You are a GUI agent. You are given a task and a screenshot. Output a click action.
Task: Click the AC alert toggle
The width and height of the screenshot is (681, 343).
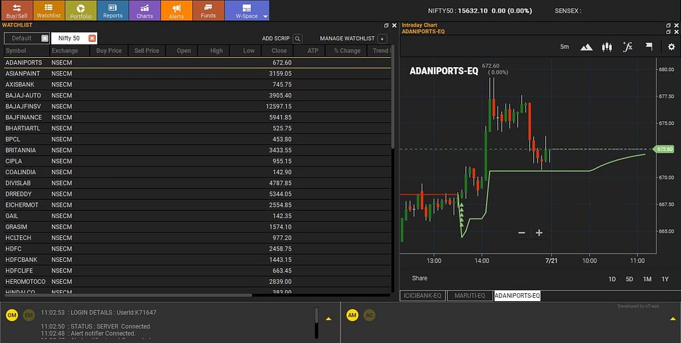click(x=369, y=315)
